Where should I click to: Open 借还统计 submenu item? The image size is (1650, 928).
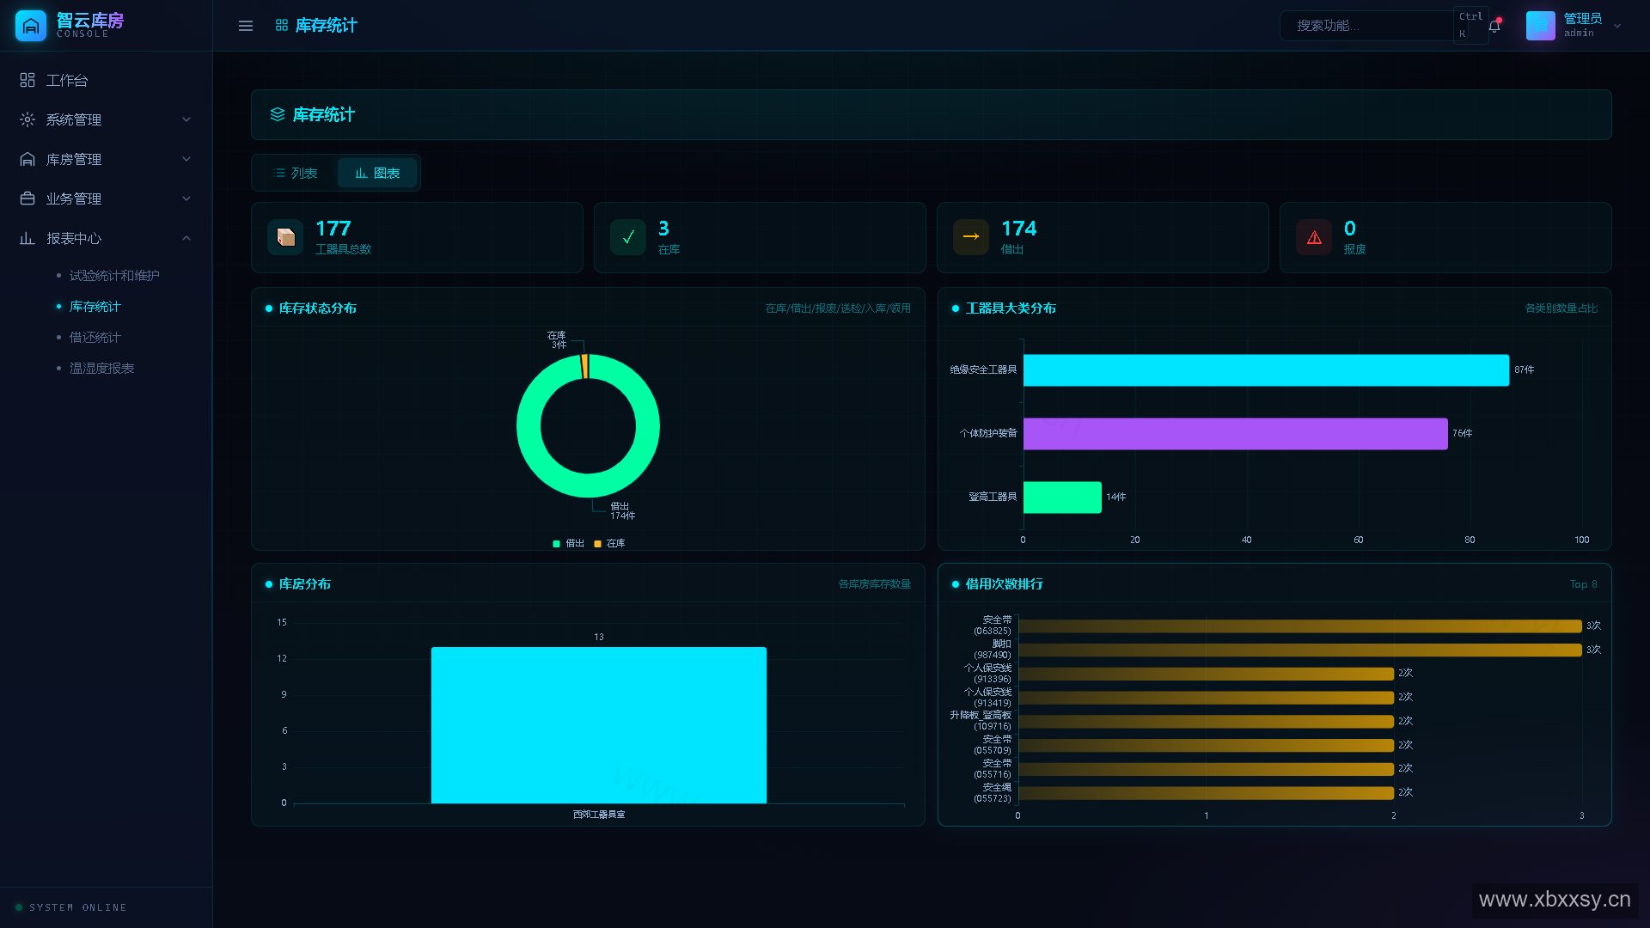[x=95, y=337]
